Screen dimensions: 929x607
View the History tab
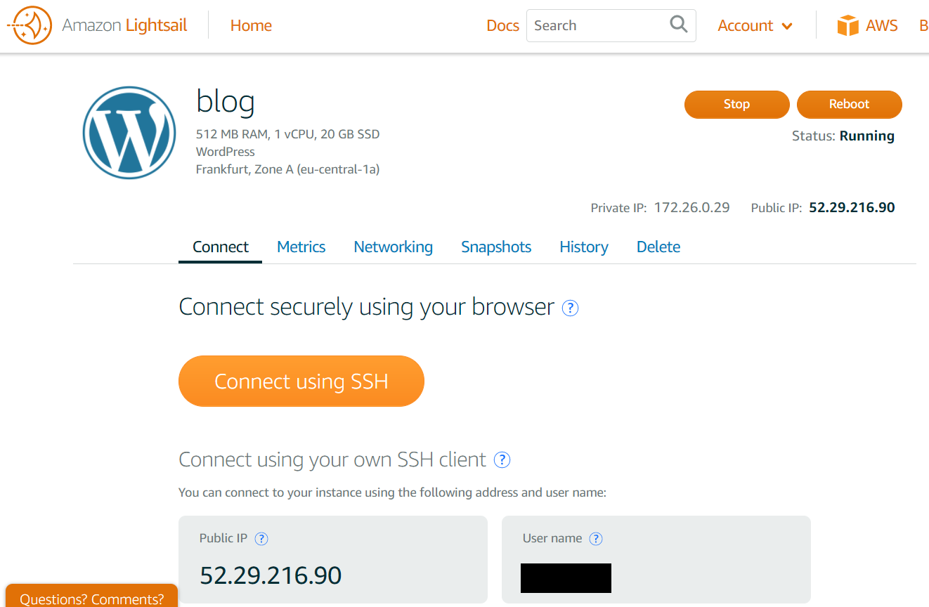(x=583, y=247)
